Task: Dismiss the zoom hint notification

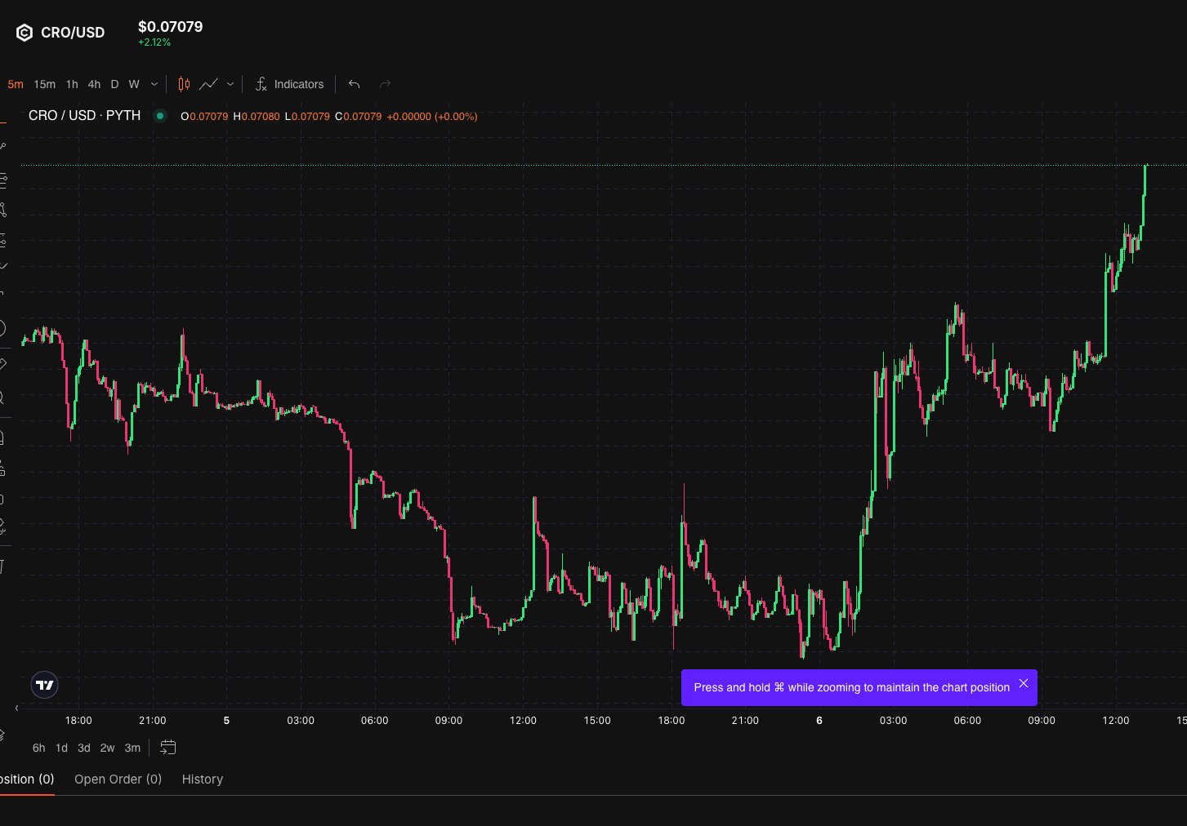Action: (1024, 683)
